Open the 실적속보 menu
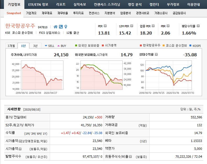Screen dimensions: 207x164 click(80, 4)
